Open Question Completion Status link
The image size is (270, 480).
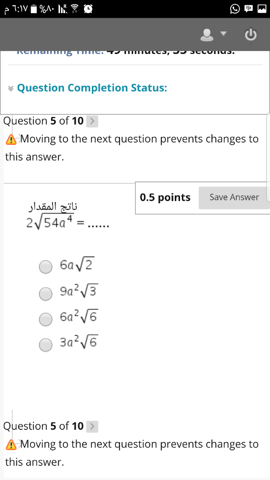point(92,88)
